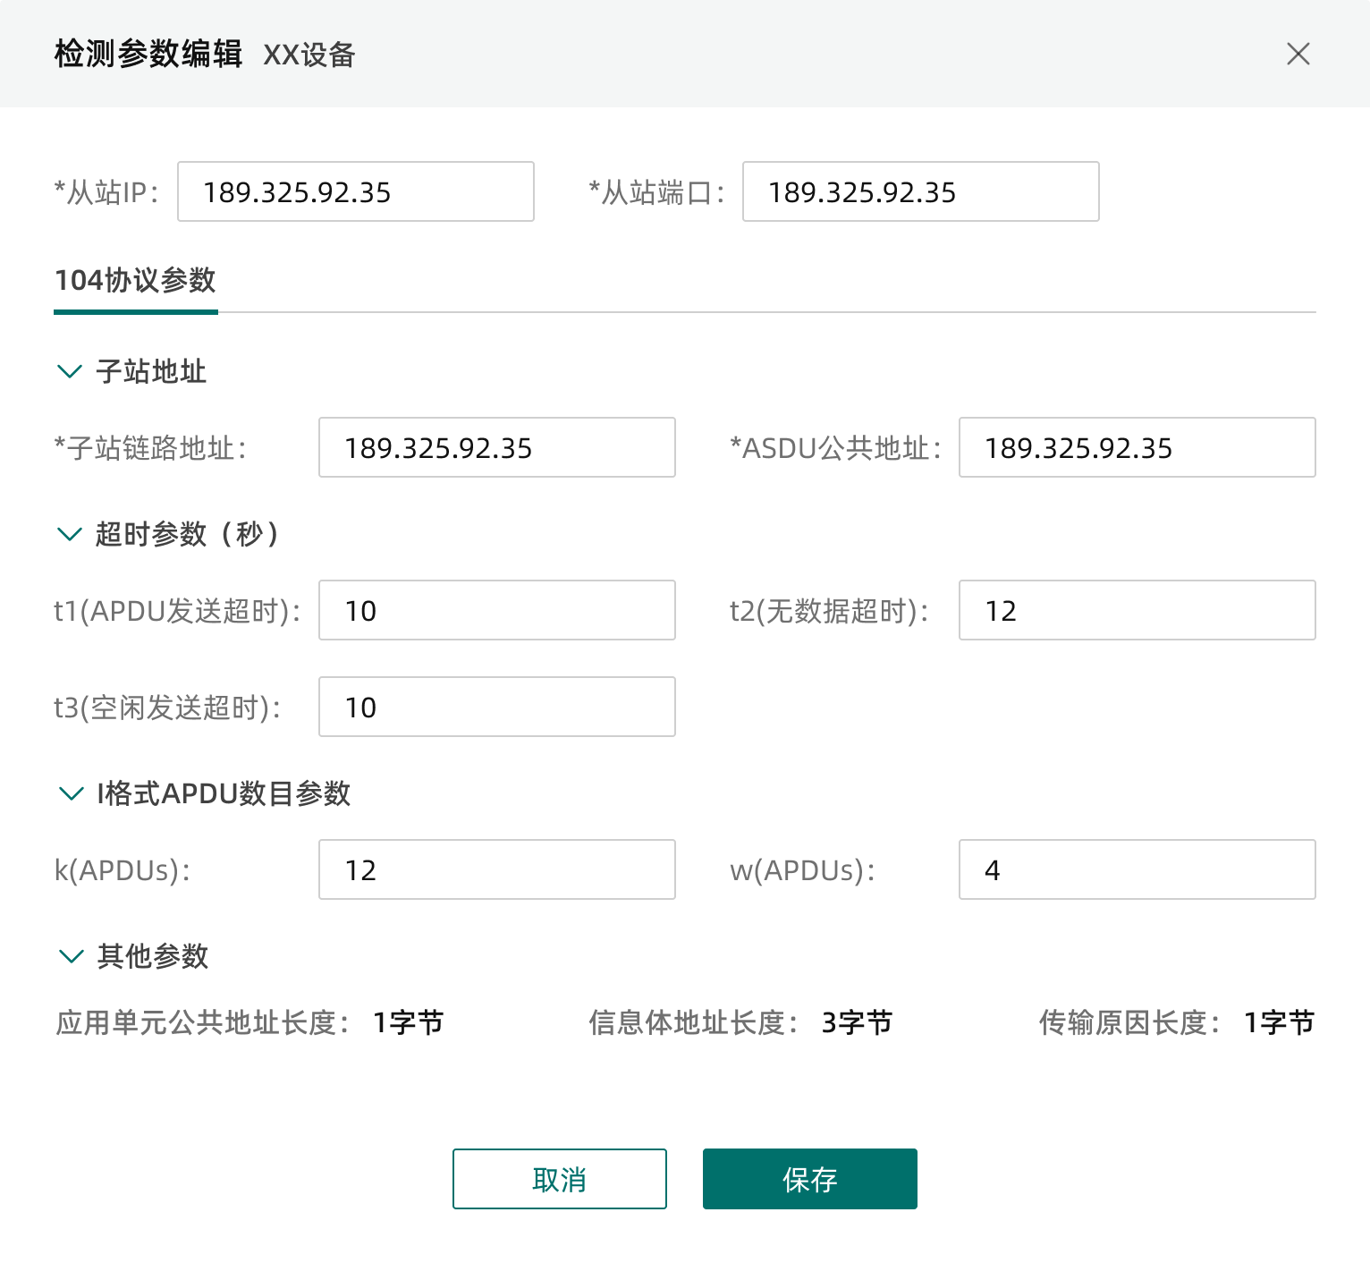Click the 信息体地址长度 value 3字节
Screen dimensions: 1370x1263
point(857,1022)
